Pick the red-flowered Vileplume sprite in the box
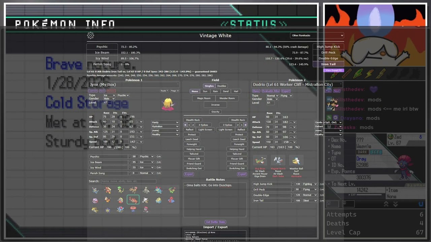The height and width of the screenshot is (242, 431). pyautogui.click(x=133, y=209)
